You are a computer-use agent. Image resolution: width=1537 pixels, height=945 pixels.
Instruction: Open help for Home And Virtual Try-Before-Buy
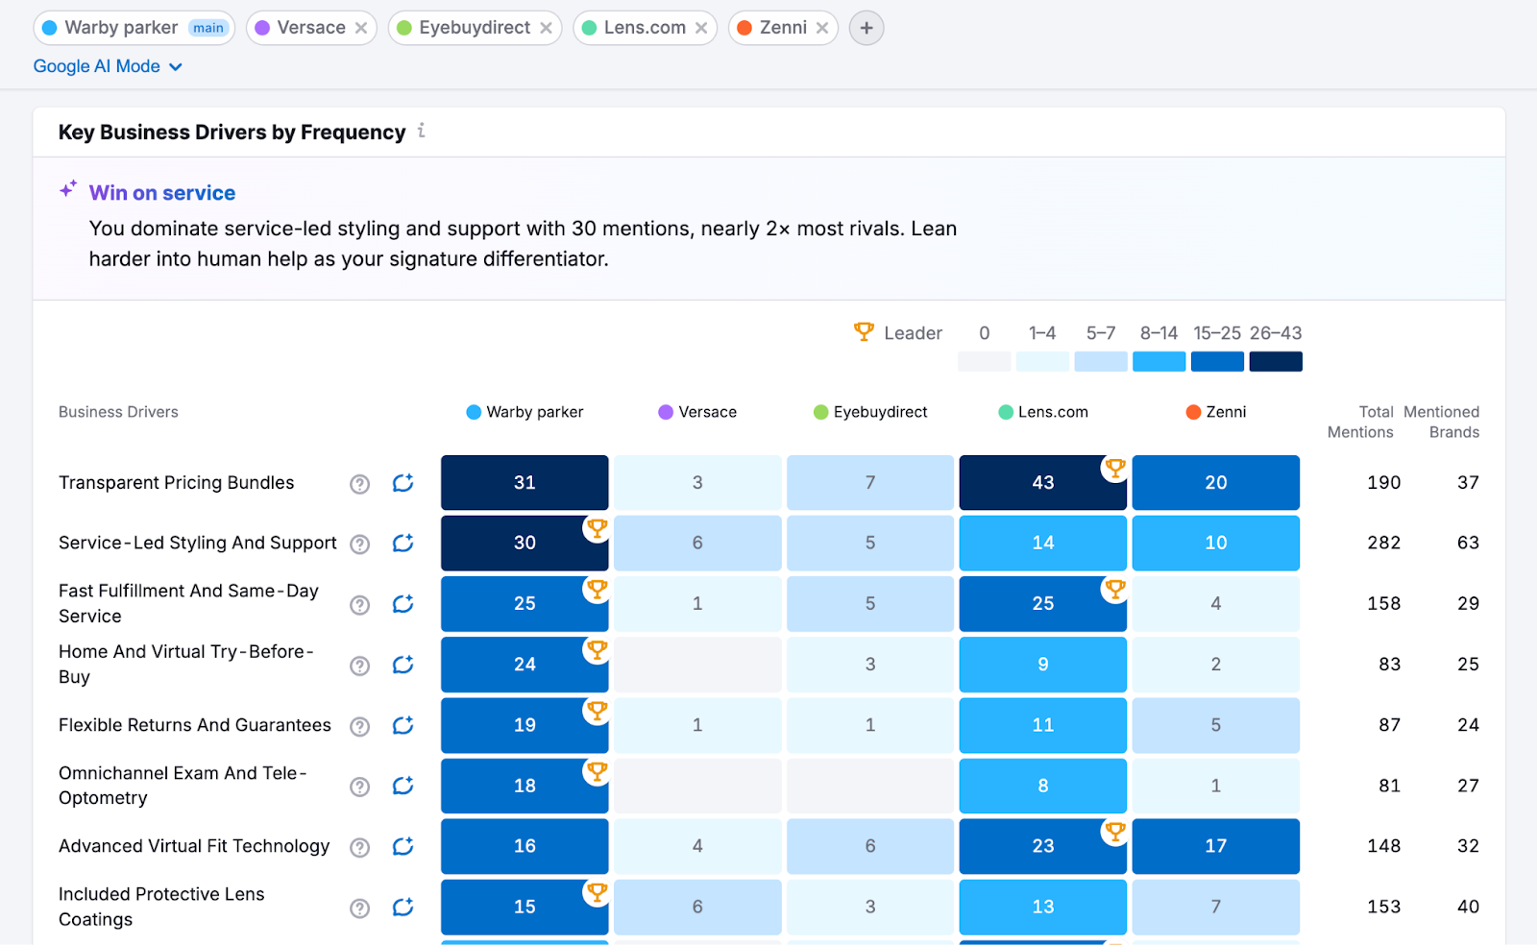point(359,666)
